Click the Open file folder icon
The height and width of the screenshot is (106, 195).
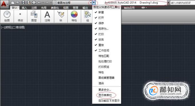[18, 3]
